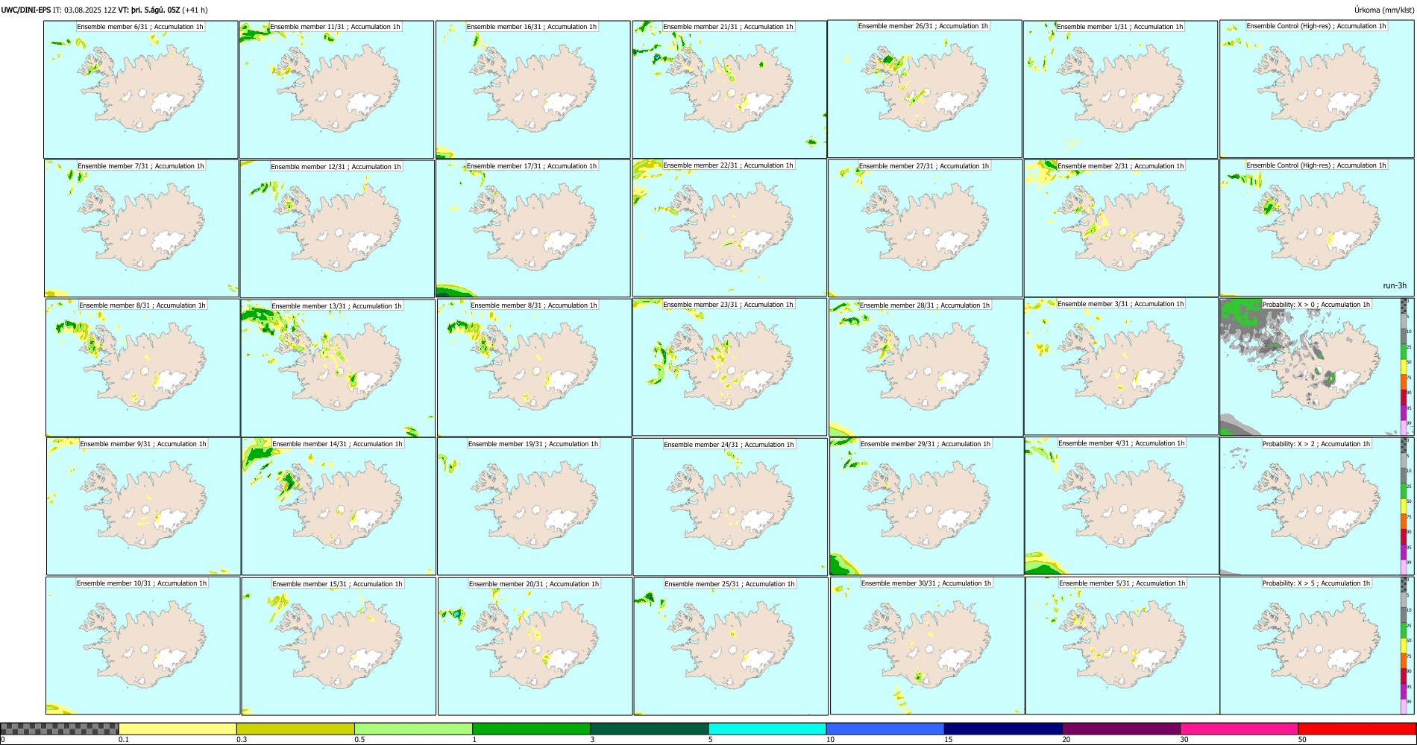1417x745 pixels.
Task: Click the 'UWC/DINI-EPS' header title
Action: point(25,10)
